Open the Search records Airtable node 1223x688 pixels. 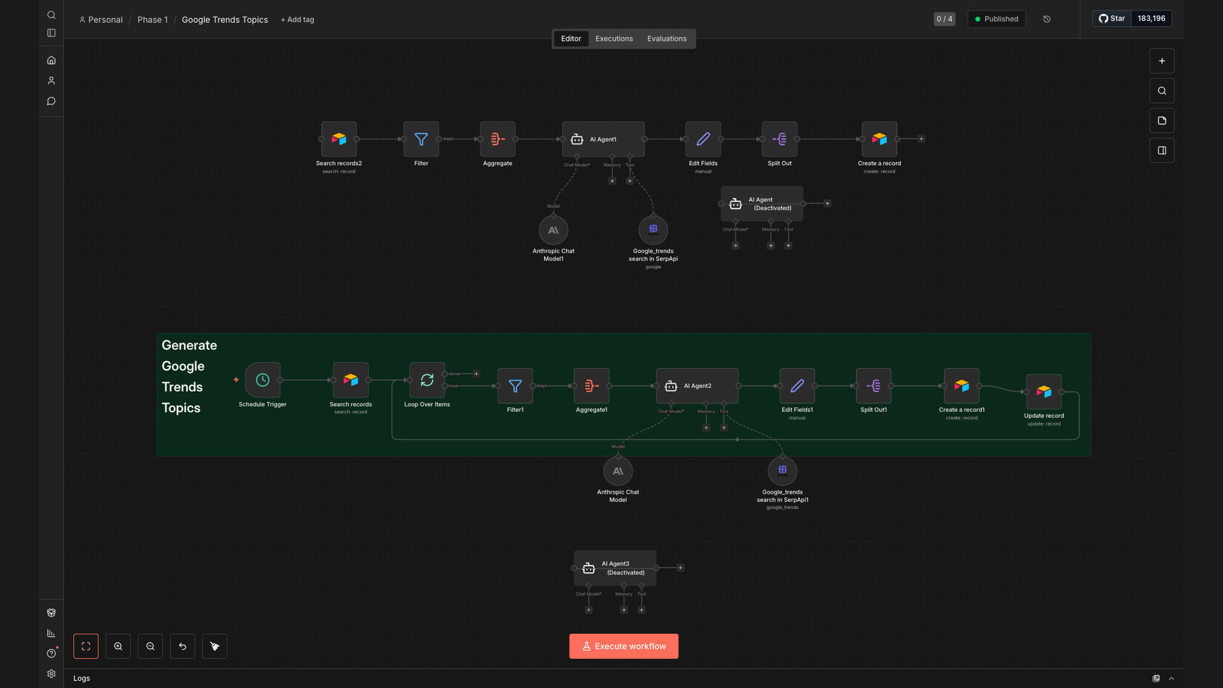[351, 380]
